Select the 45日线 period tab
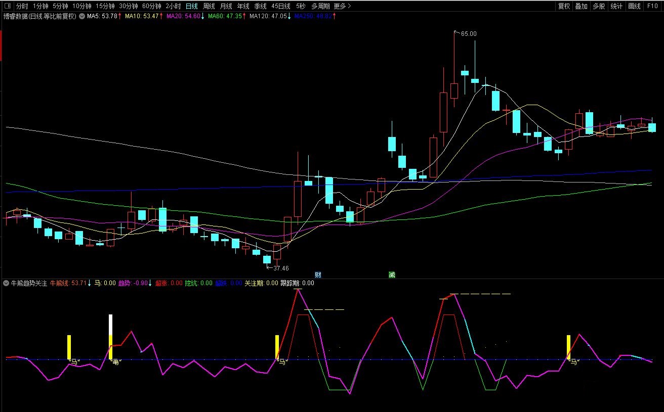 pos(281,6)
